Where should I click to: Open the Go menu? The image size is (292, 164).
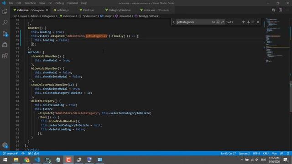click(x=50, y=3)
